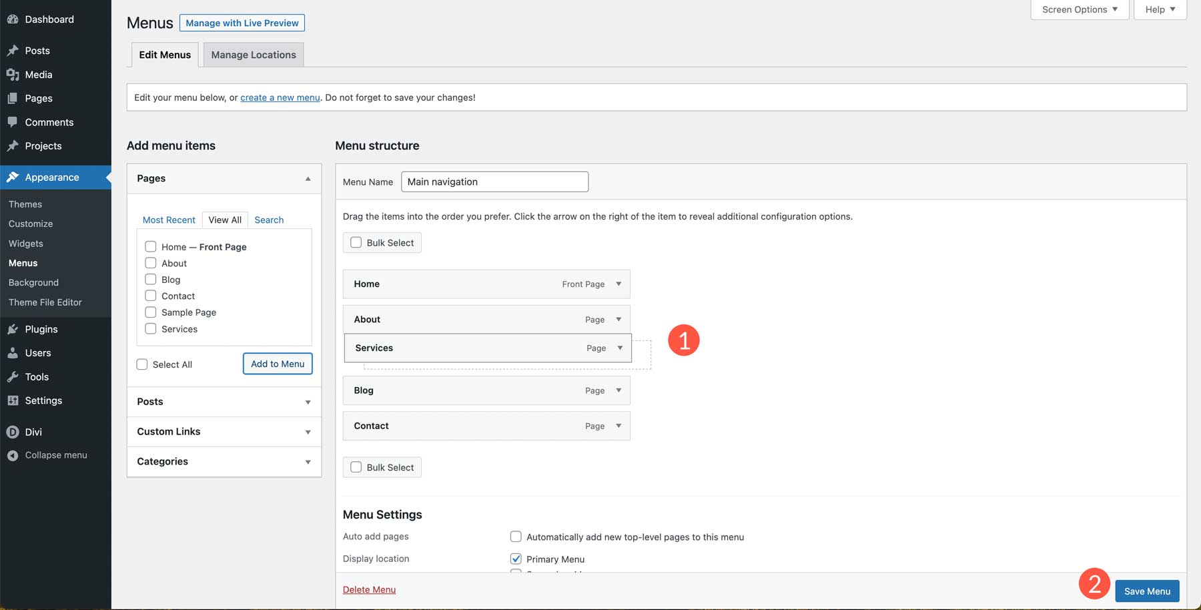
Task: Click the Users person icon
Action: (13, 353)
